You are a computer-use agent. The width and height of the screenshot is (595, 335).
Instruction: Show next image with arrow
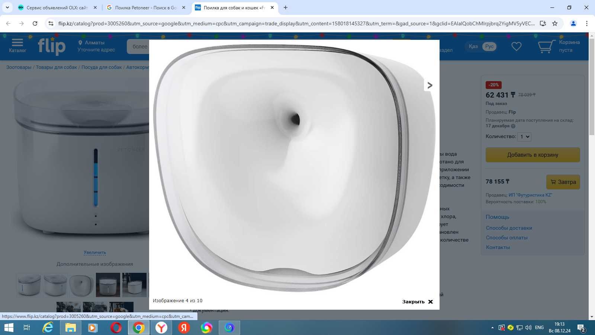[430, 85]
